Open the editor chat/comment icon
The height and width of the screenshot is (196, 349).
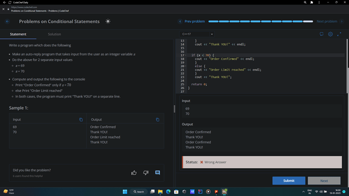coord(321,34)
